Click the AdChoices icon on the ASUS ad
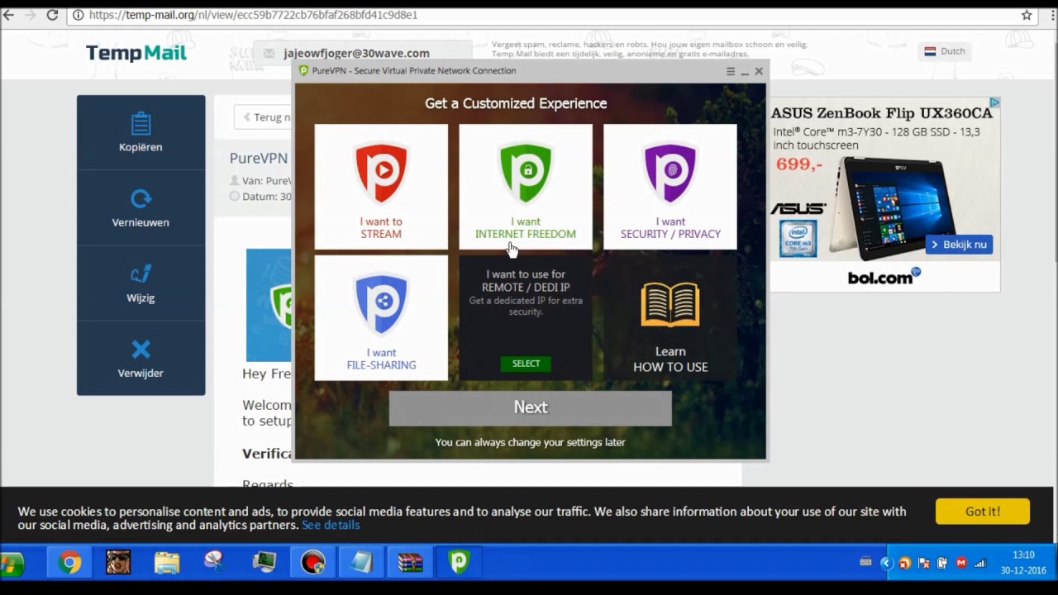This screenshot has height=595, width=1058. [995, 102]
